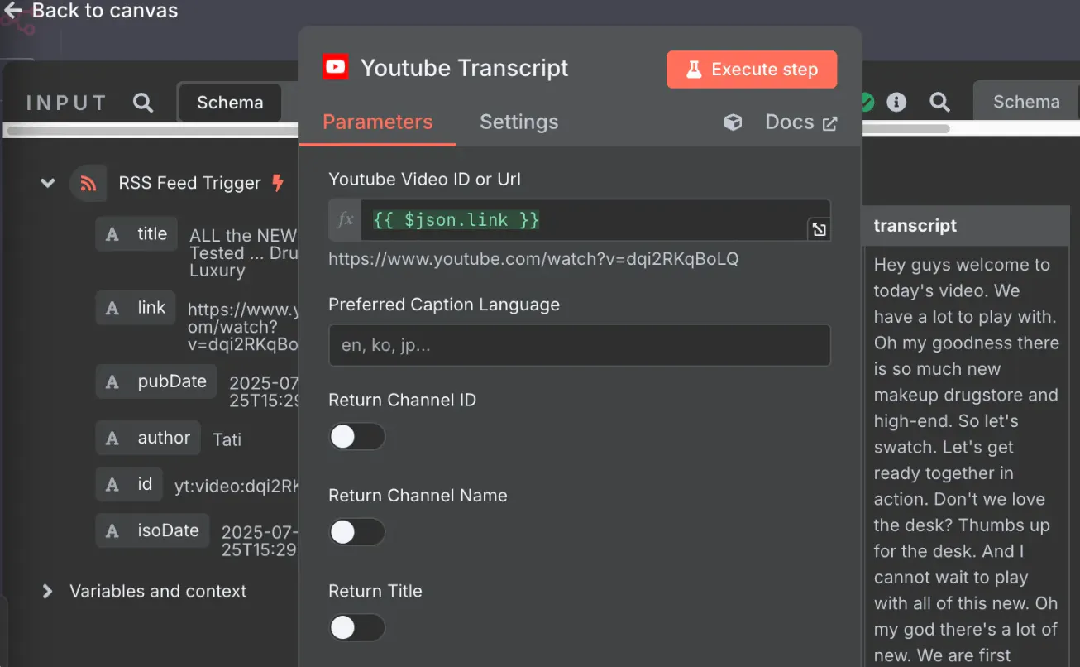Click the input panel search icon
1080x667 pixels.
point(143,103)
